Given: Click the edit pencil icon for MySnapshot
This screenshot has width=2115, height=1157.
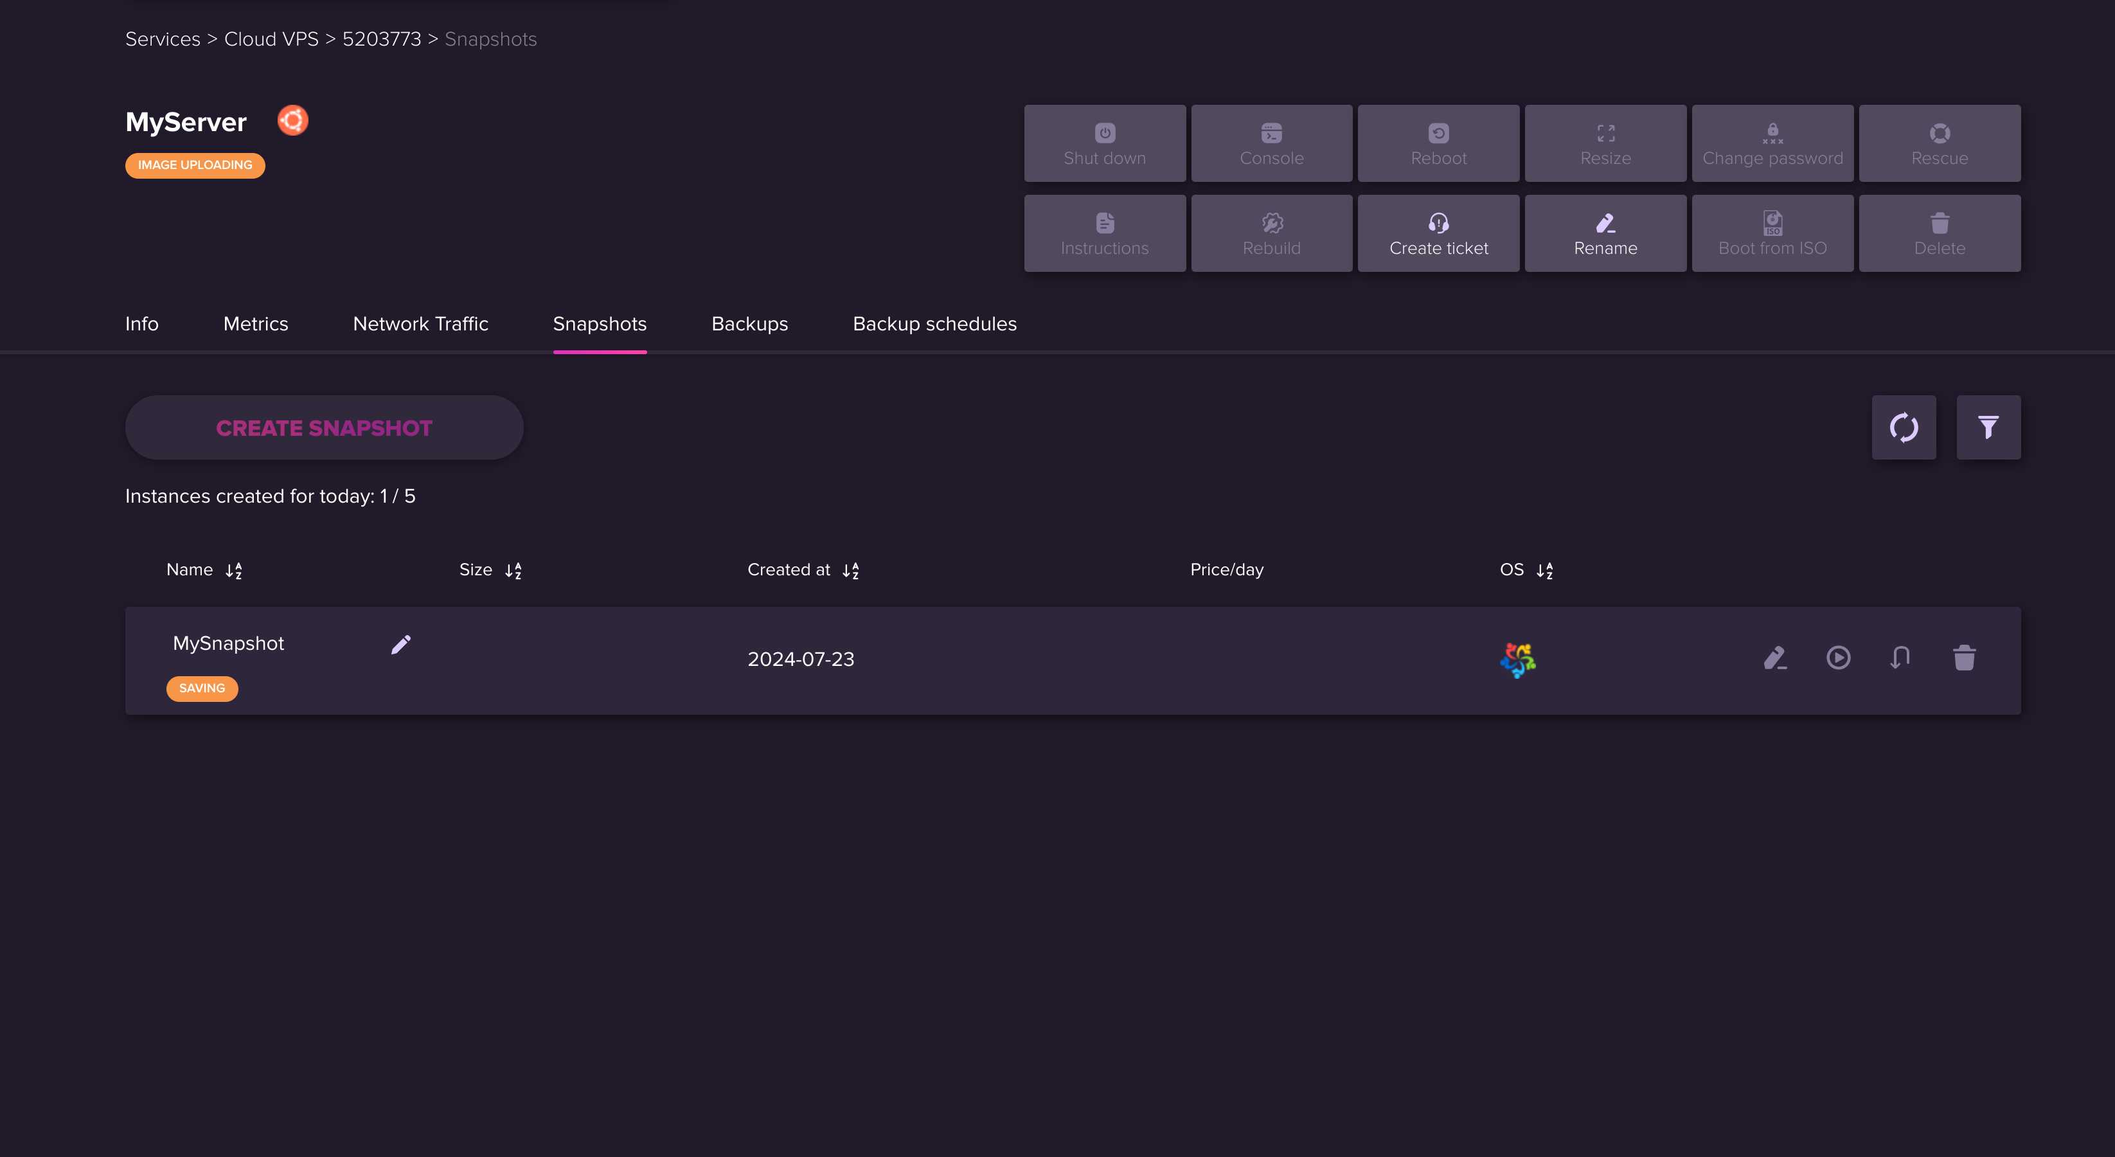Looking at the screenshot, I should click(x=402, y=643).
